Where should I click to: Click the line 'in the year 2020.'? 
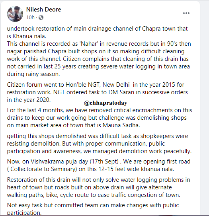click(29, 100)
